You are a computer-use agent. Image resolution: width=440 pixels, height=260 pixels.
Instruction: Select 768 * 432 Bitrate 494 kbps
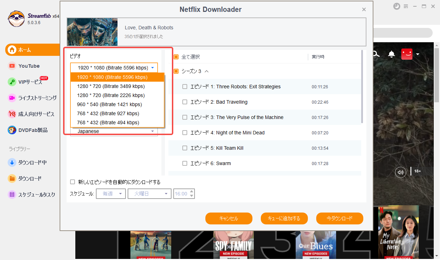click(x=117, y=122)
